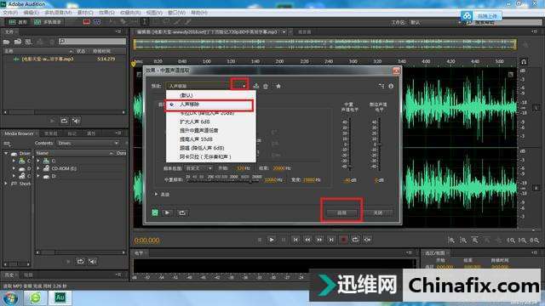Viewport: 545px width, 306px height.
Task: Open the Window menu
Action: pyautogui.click(x=176, y=13)
